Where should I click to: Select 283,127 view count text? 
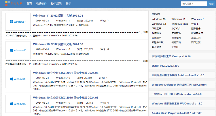(89, 49)
